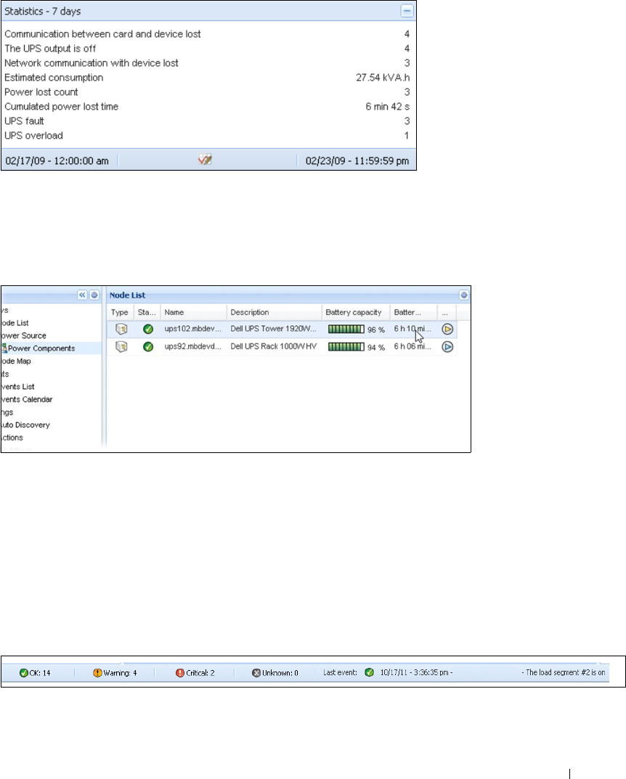Open Node List in the navigation tree
This screenshot has height=779, width=626.
pyautogui.click(x=15, y=323)
